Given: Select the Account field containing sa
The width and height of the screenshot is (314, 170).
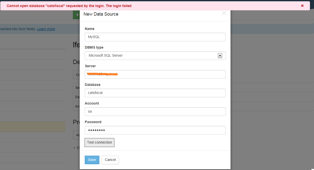Looking at the screenshot, I should (155, 112).
